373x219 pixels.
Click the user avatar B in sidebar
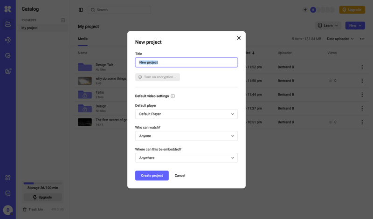click(x=8, y=210)
